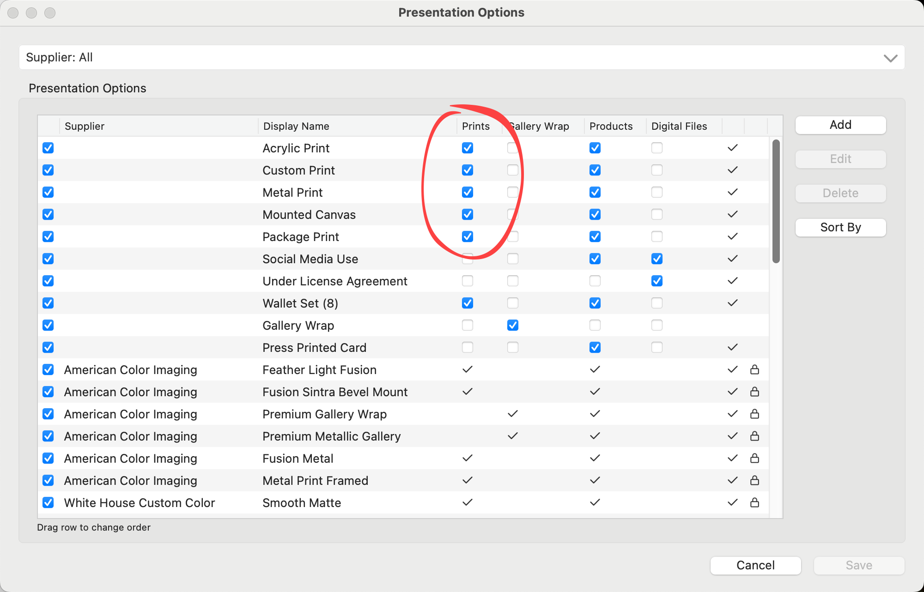The width and height of the screenshot is (924, 592).
Task: Click the Supplier column header
Action: coord(85,126)
